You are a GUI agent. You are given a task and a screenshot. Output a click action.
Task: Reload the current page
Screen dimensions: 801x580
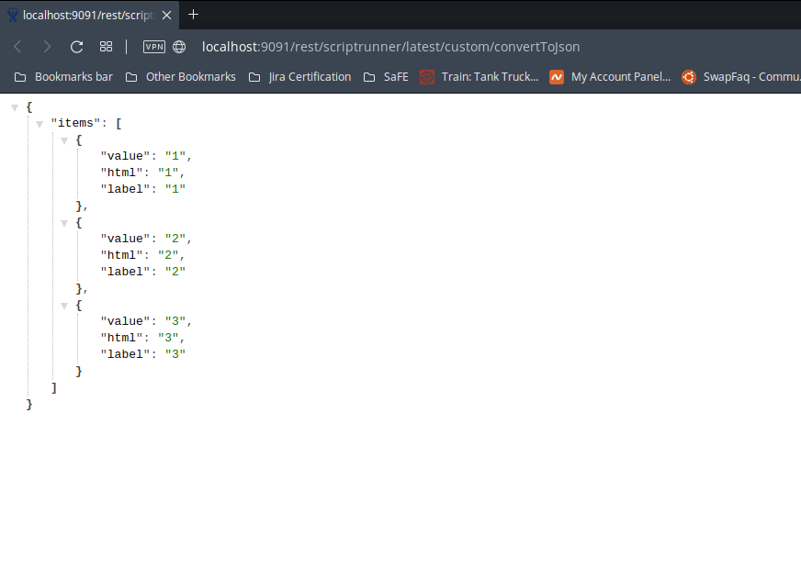click(76, 46)
